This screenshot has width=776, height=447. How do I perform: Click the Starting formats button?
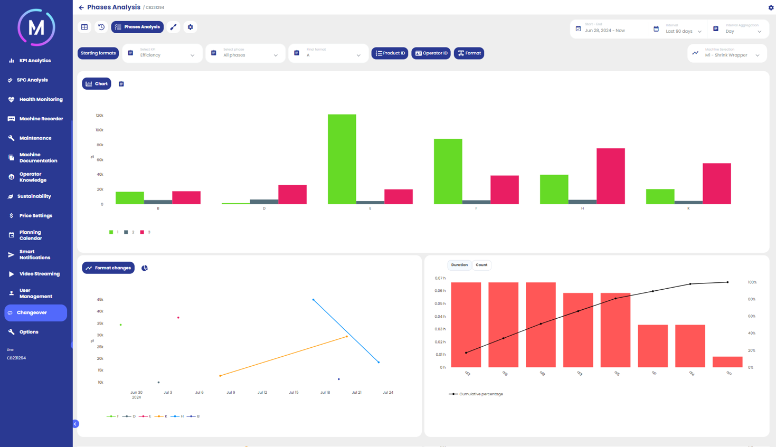[98, 53]
